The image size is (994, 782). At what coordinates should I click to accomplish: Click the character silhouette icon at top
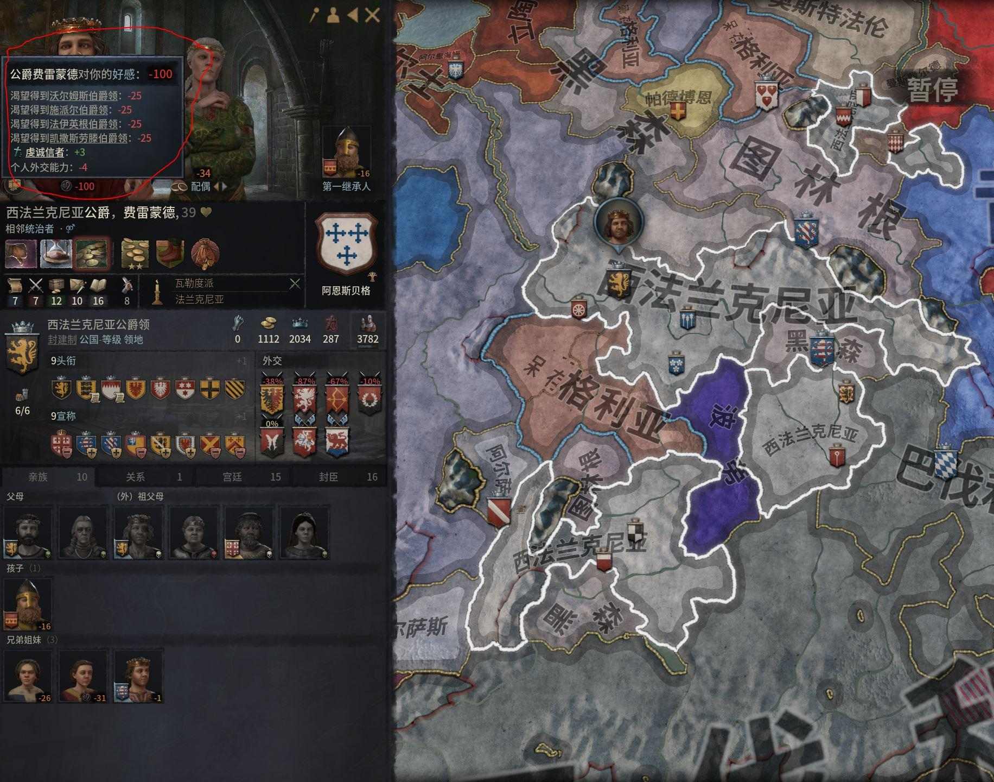pyautogui.click(x=333, y=15)
